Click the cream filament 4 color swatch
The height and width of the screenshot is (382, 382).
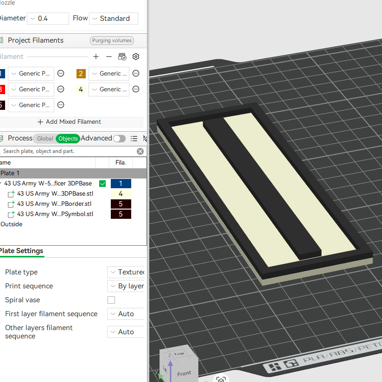click(x=81, y=89)
